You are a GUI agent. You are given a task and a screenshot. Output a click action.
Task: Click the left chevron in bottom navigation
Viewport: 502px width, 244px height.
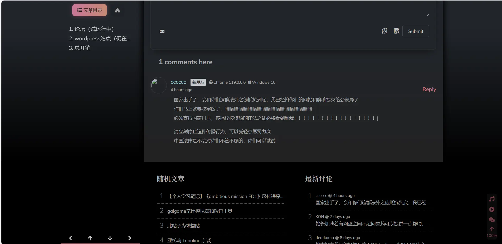click(x=70, y=238)
